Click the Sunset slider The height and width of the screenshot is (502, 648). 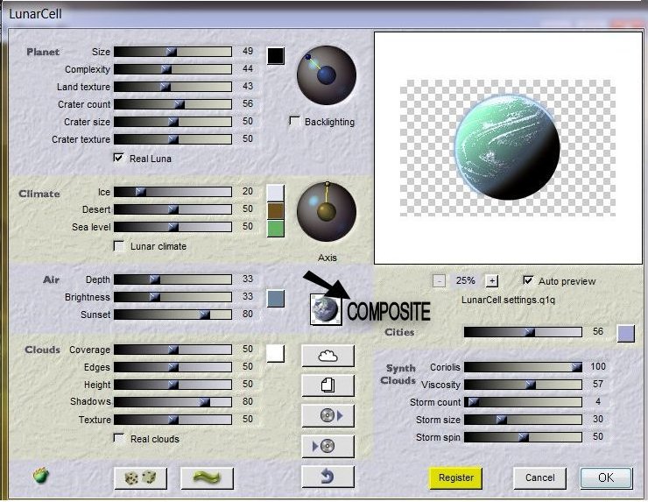tap(173, 315)
